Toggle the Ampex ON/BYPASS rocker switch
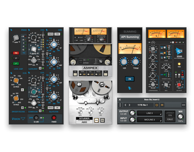 coord(81,61)
